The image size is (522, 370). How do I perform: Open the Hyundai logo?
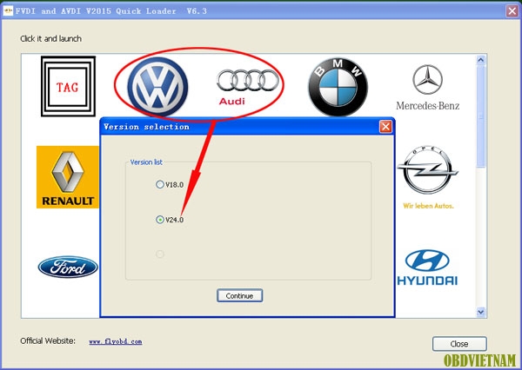[427, 268]
